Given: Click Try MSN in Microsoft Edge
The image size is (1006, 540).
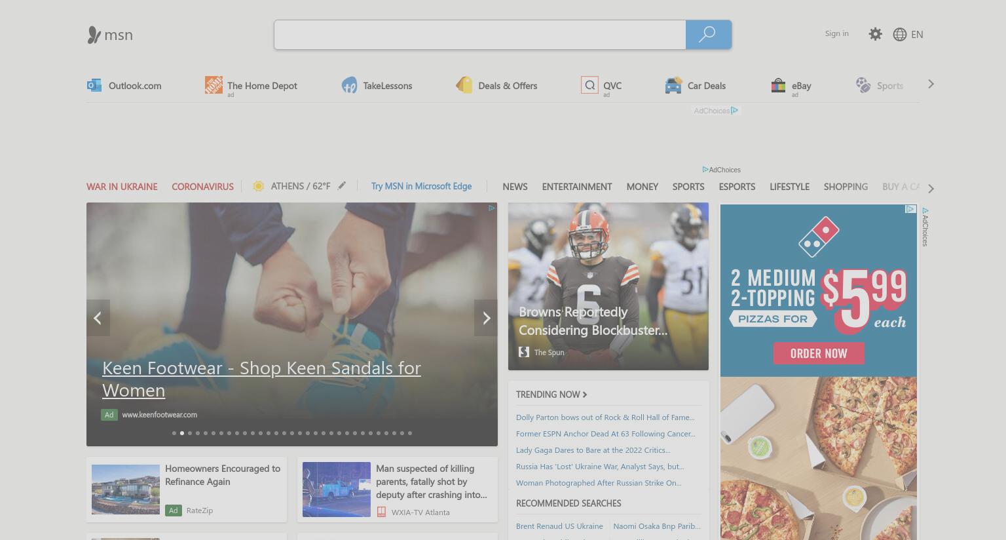Looking at the screenshot, I should [421, 186].
